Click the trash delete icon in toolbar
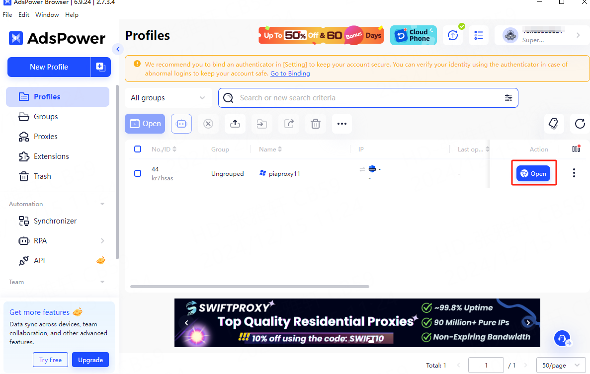Screen dimensions: 590x374 315,124
